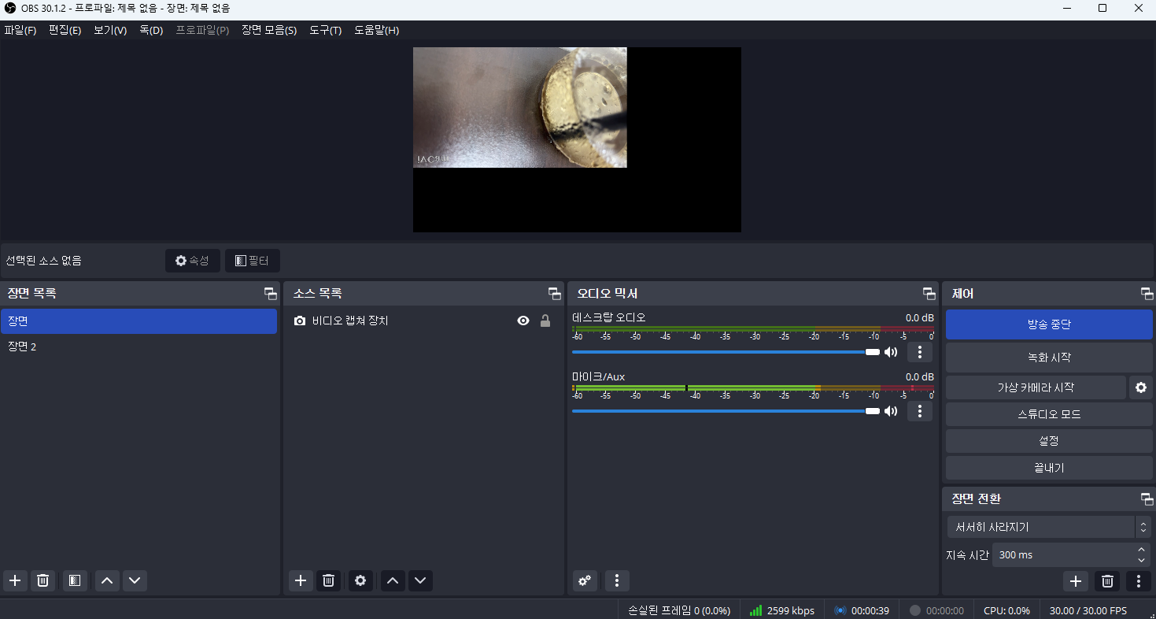1156x619 pixels.
Task: Open the 도움말(H) menu
Action: pos(376,31)
